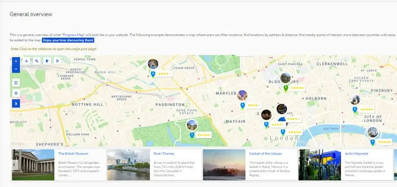
Task: Zoom in with the plus map button
Action: pos(16,61)
